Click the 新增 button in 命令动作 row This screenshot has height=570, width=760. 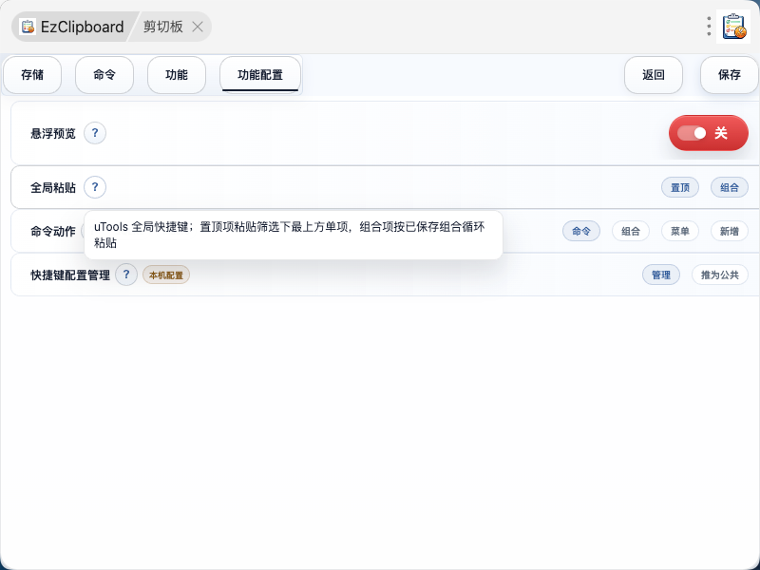pos(730,231)
